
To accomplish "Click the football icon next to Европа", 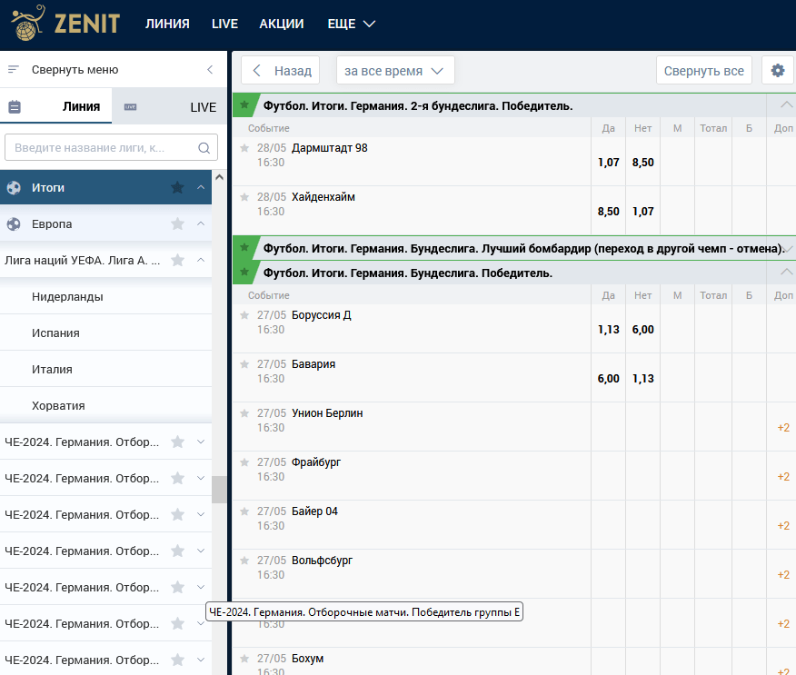I will click(14, 224).
